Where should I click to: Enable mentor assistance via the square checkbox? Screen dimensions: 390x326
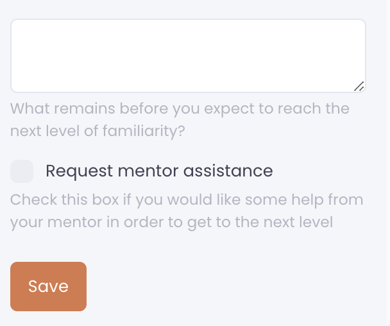coord(22,172)
